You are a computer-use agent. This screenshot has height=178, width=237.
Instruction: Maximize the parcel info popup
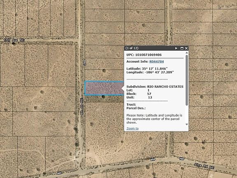point(182,48)
